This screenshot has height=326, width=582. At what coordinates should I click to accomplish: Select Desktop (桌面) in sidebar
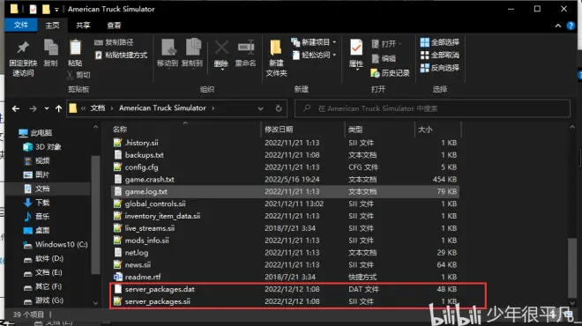click(37, 230)
